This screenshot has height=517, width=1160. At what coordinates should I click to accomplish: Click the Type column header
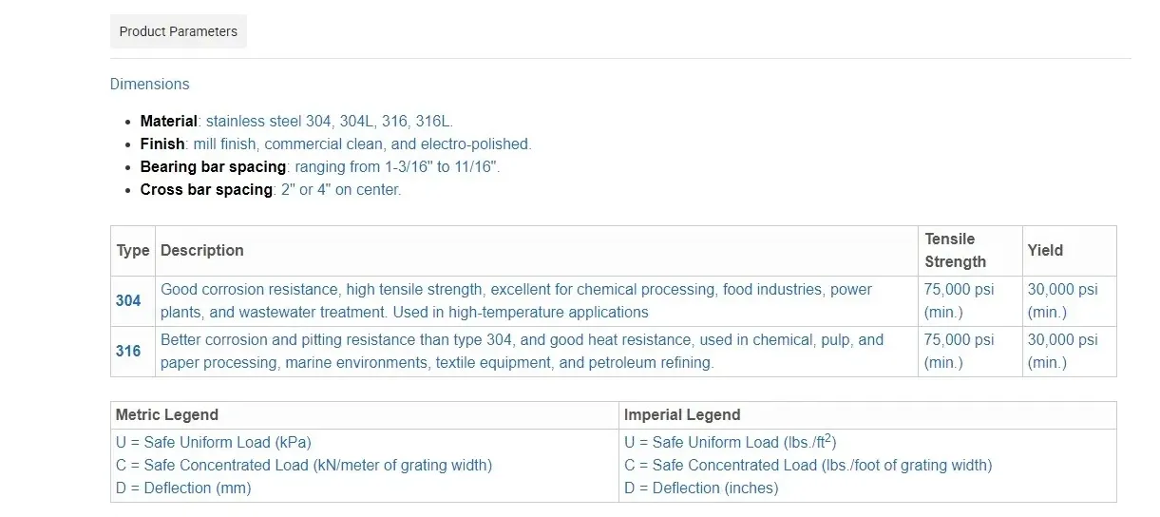[x=133, y=251]
